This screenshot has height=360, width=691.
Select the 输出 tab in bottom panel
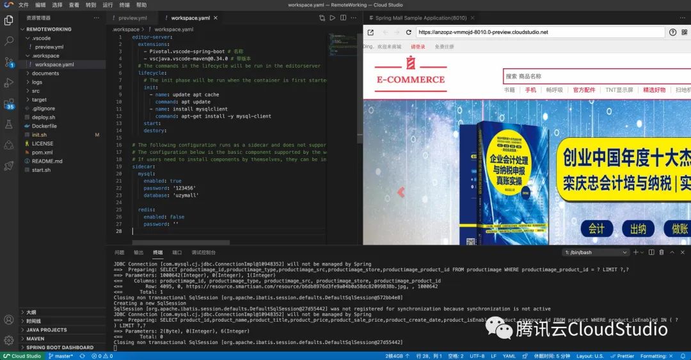point(138,252)
